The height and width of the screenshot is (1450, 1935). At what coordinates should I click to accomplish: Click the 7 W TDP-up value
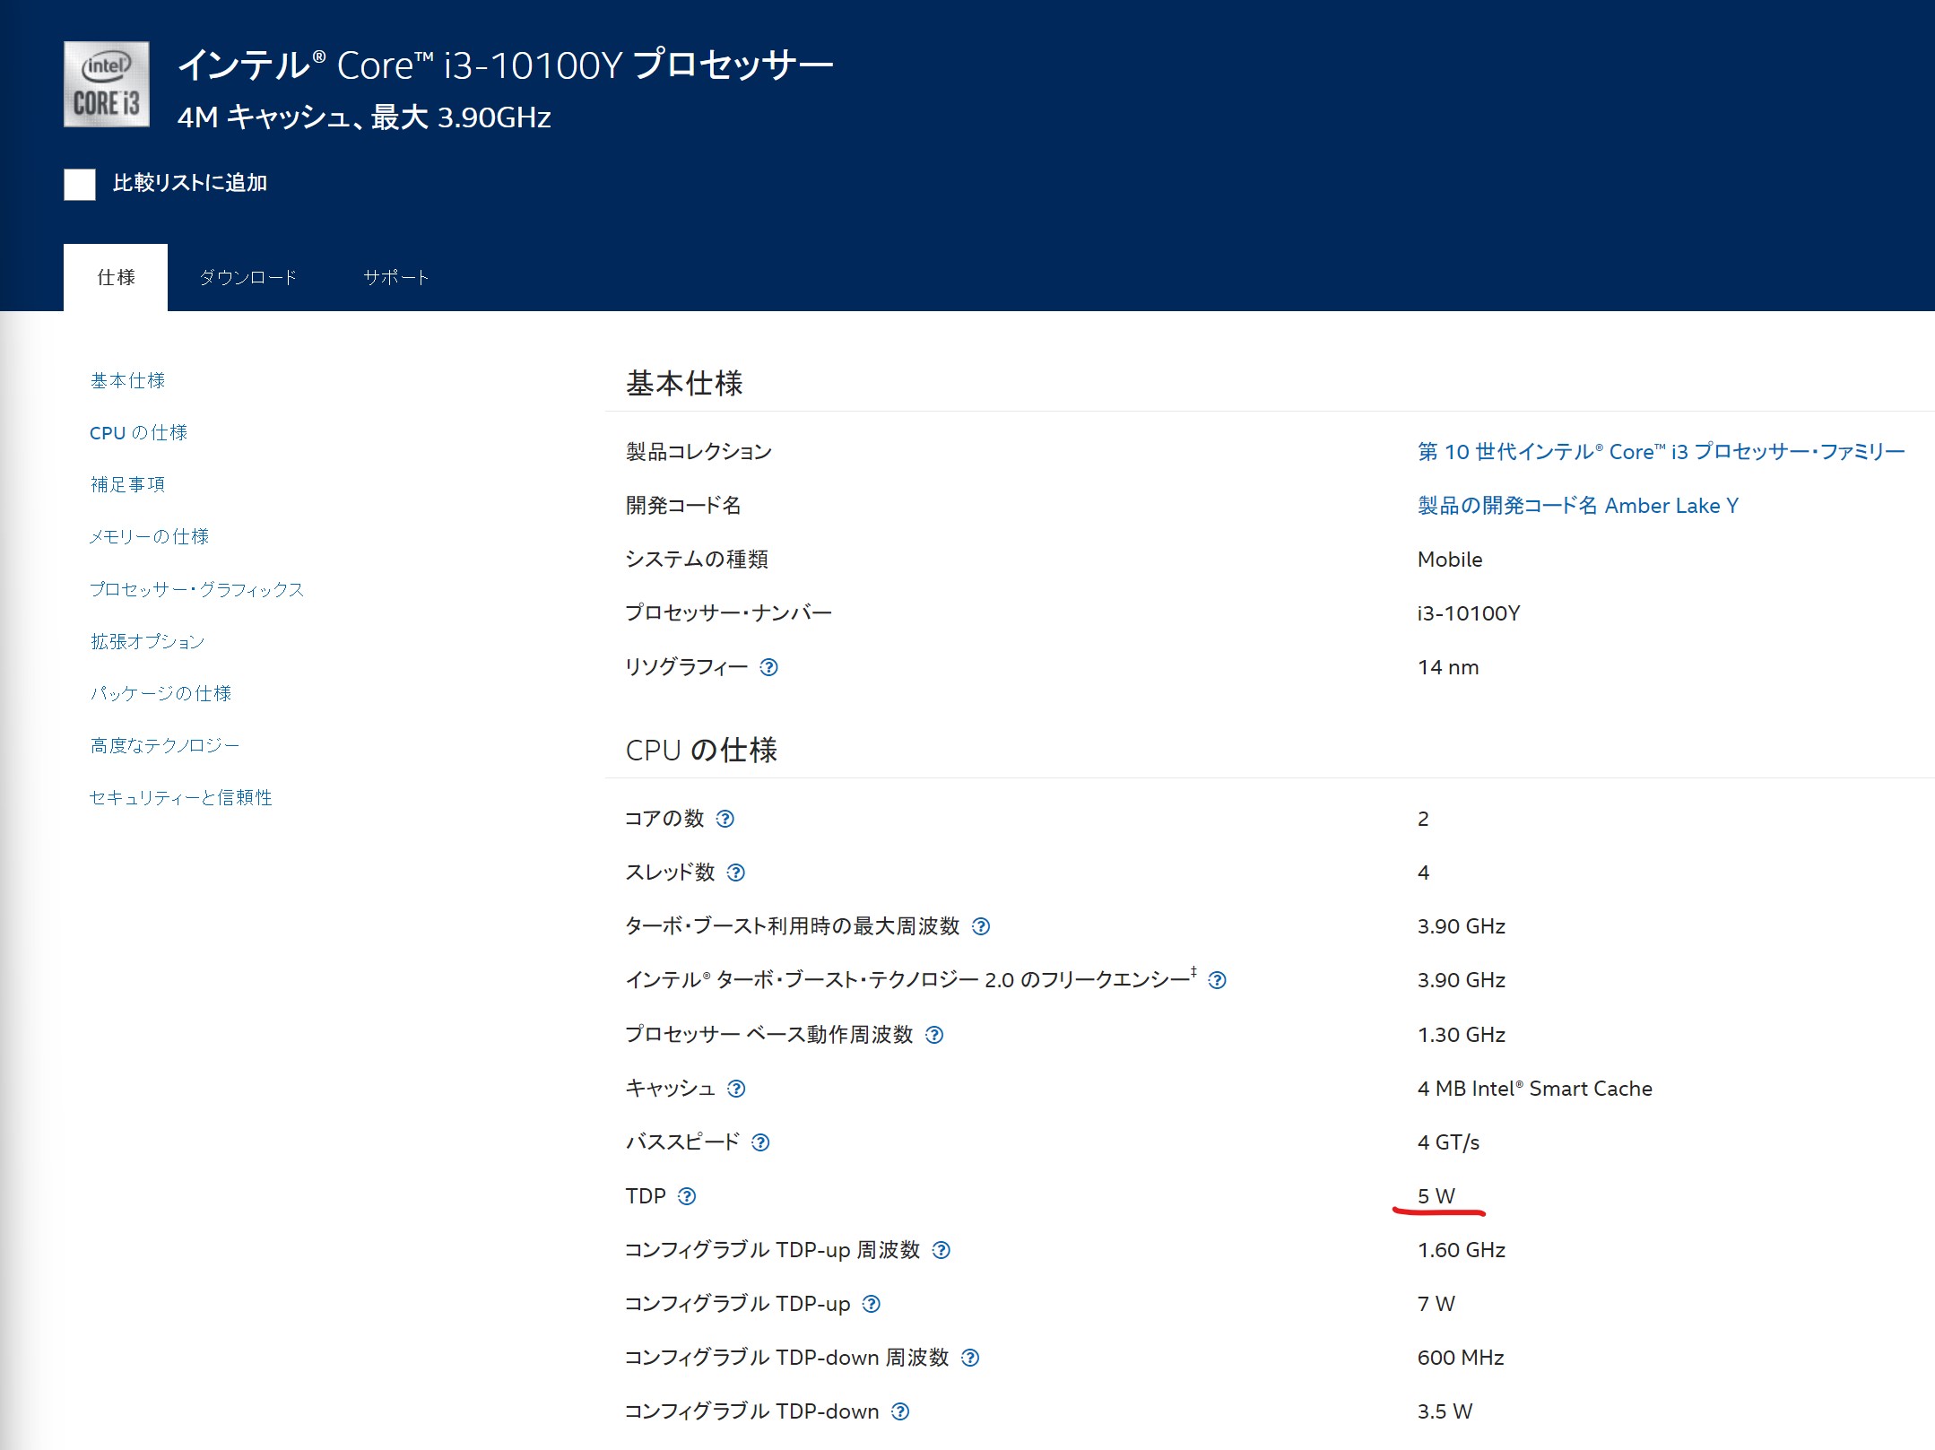point(1436,1304)
